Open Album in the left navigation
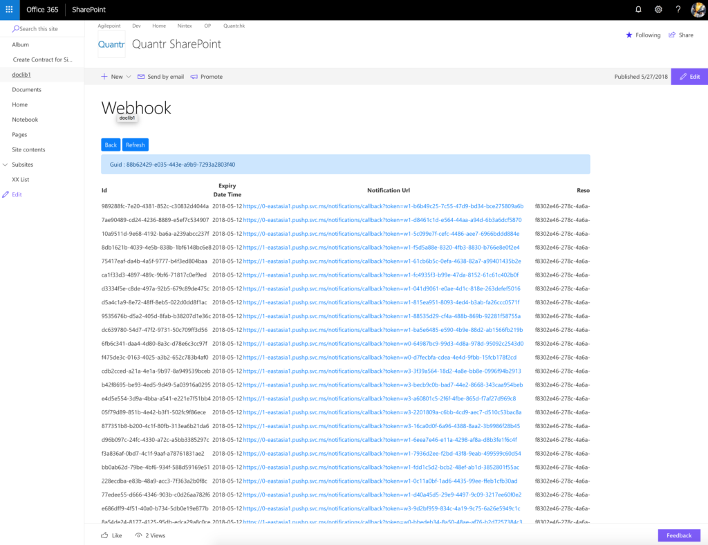This screenshot has height=545, width=708. point(20,45)
